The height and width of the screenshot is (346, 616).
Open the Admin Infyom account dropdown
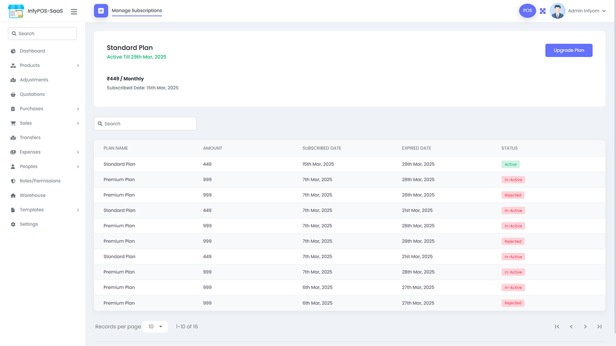(x=583, y=11)
